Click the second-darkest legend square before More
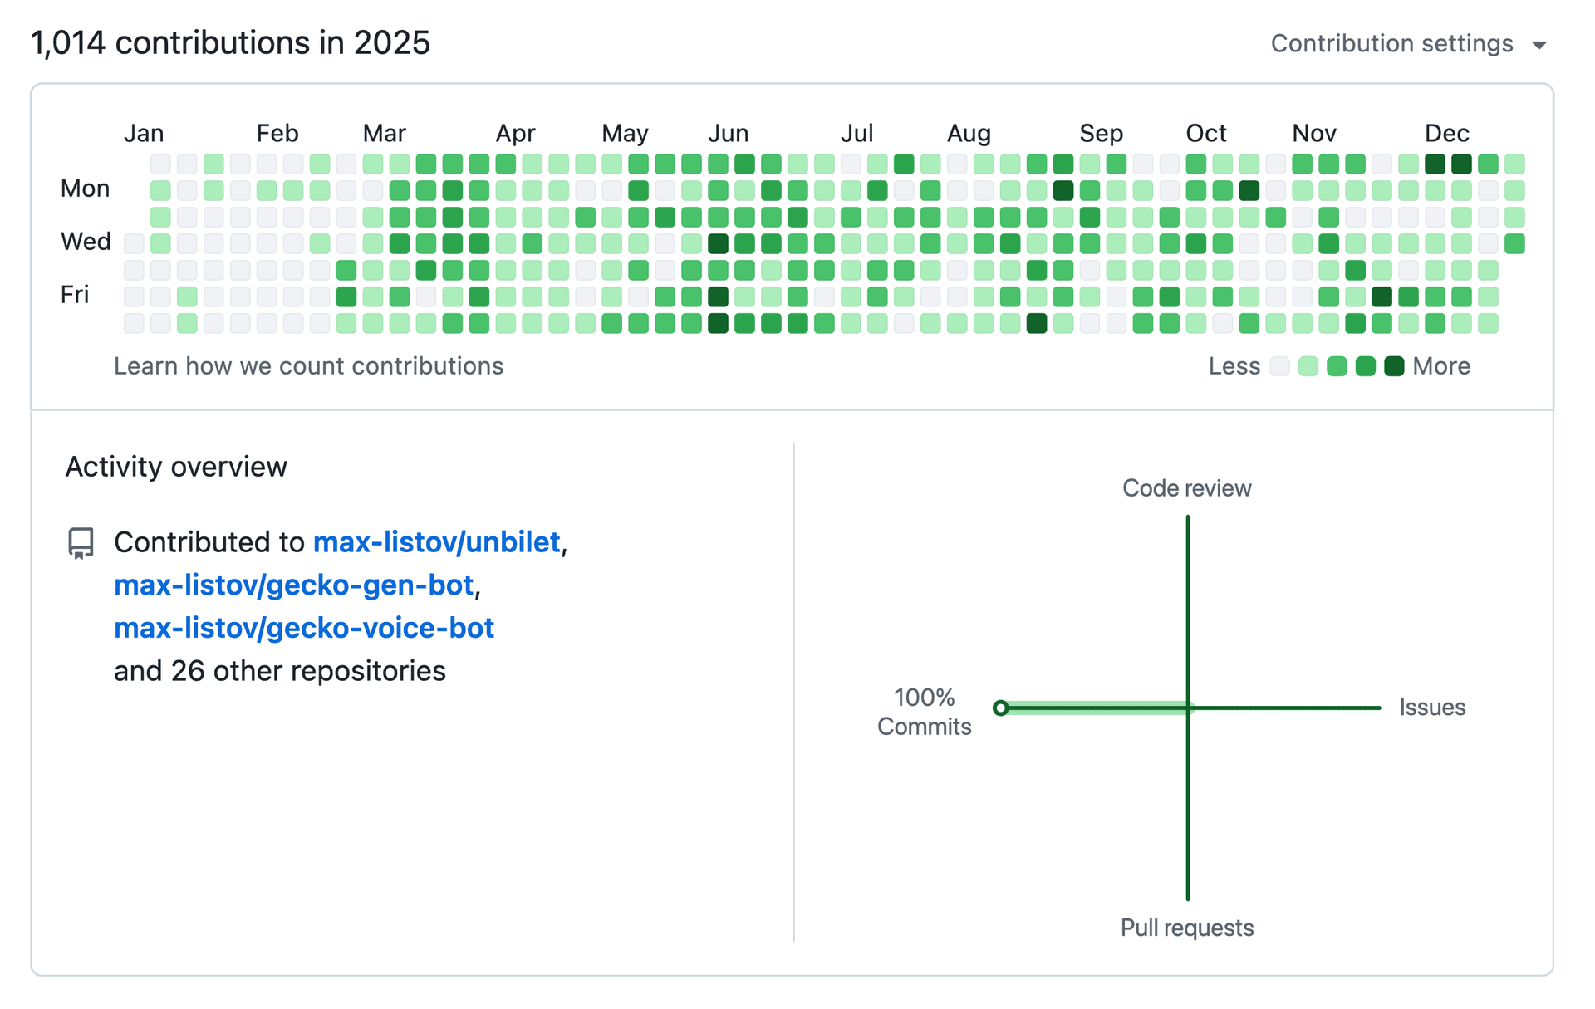1595x1009 pixels. click(1366, 366)
